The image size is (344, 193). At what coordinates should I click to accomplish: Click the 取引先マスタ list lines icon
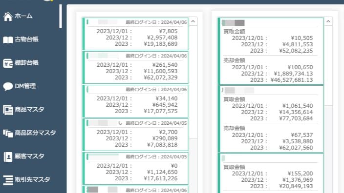click(8, 180)
